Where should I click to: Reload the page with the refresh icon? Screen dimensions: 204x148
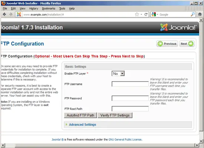(x=146, y=14)
